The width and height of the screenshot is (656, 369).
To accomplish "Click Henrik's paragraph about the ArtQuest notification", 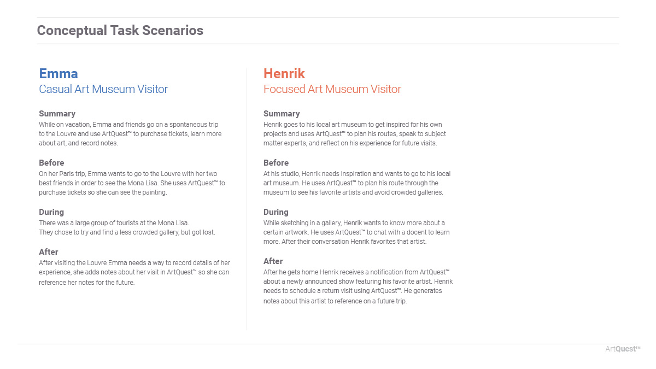I will (x=358, y=286).
